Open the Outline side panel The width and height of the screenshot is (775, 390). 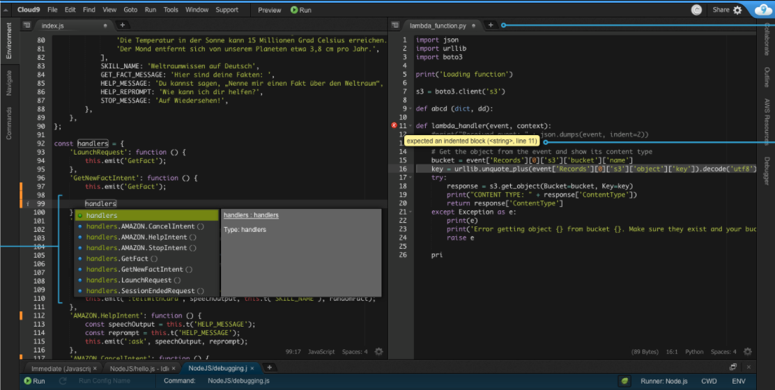[767, 77]
